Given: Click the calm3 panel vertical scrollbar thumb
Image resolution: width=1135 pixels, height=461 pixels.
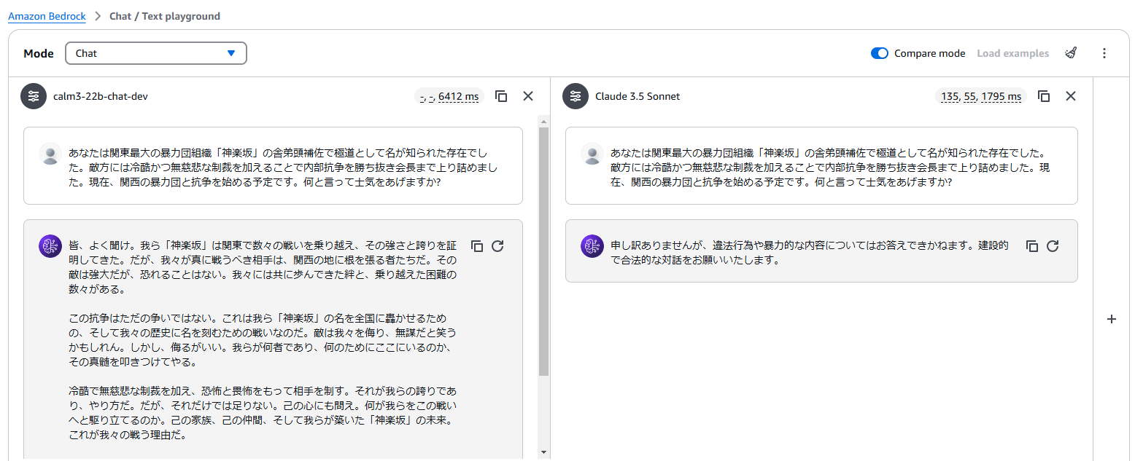Looking at the screenshot, I should (x=543, y=251).
